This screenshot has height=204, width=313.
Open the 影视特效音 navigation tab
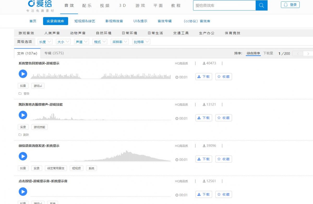coord(114,21)
